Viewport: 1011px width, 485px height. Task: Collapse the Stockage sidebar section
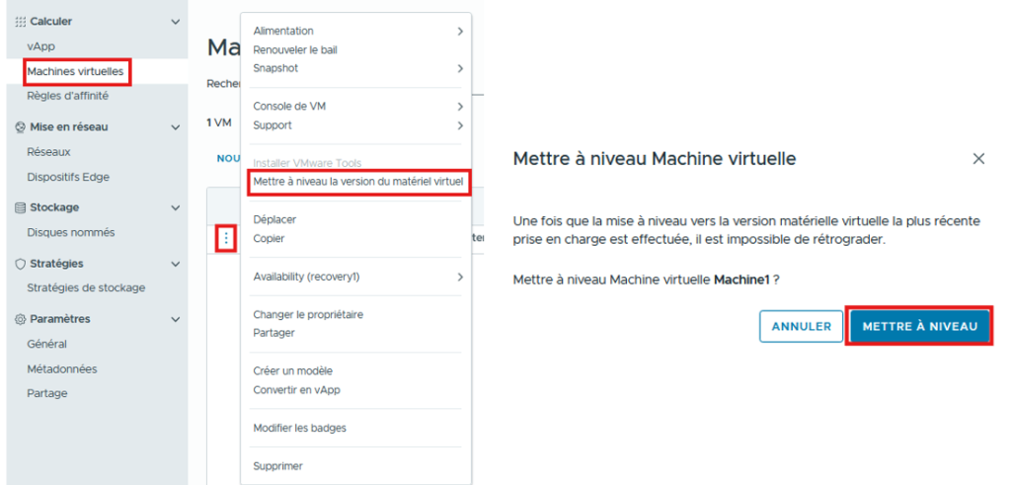[176, 207]
